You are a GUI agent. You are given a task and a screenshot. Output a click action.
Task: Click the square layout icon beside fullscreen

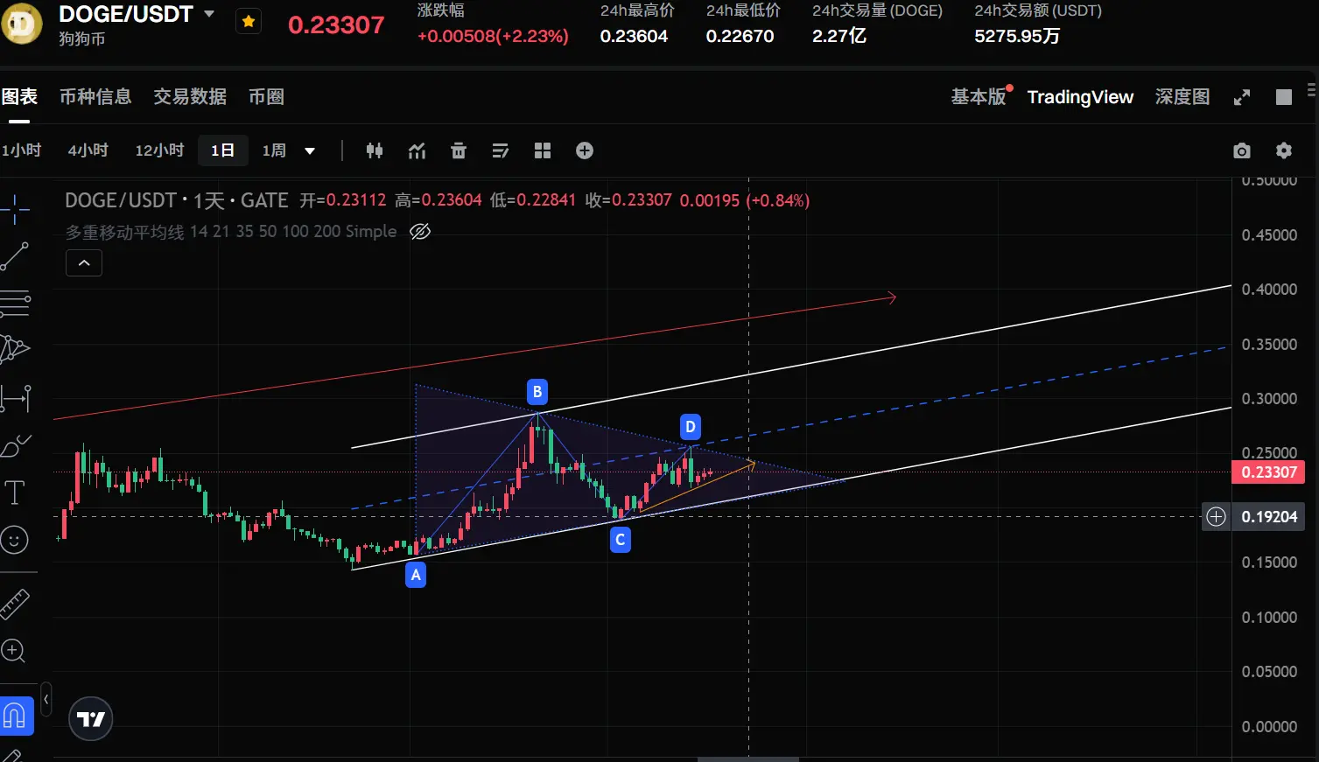pos(1284,97)
